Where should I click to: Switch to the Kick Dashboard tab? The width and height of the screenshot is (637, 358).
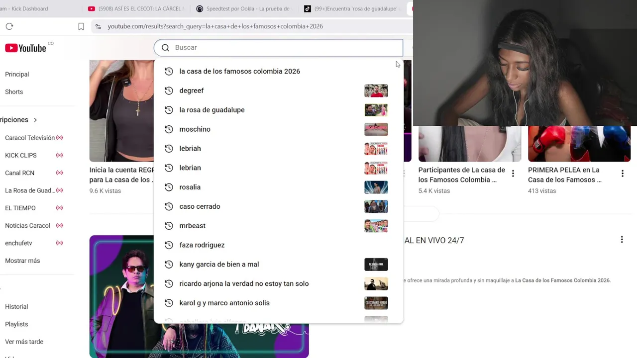[x=24, y=8]
